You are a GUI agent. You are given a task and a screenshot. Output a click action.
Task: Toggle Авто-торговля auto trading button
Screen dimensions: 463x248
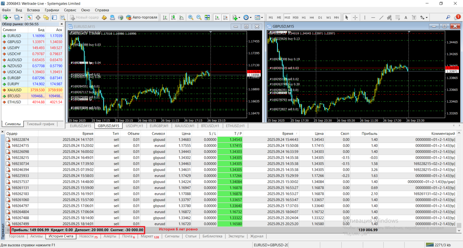[142, 17]
